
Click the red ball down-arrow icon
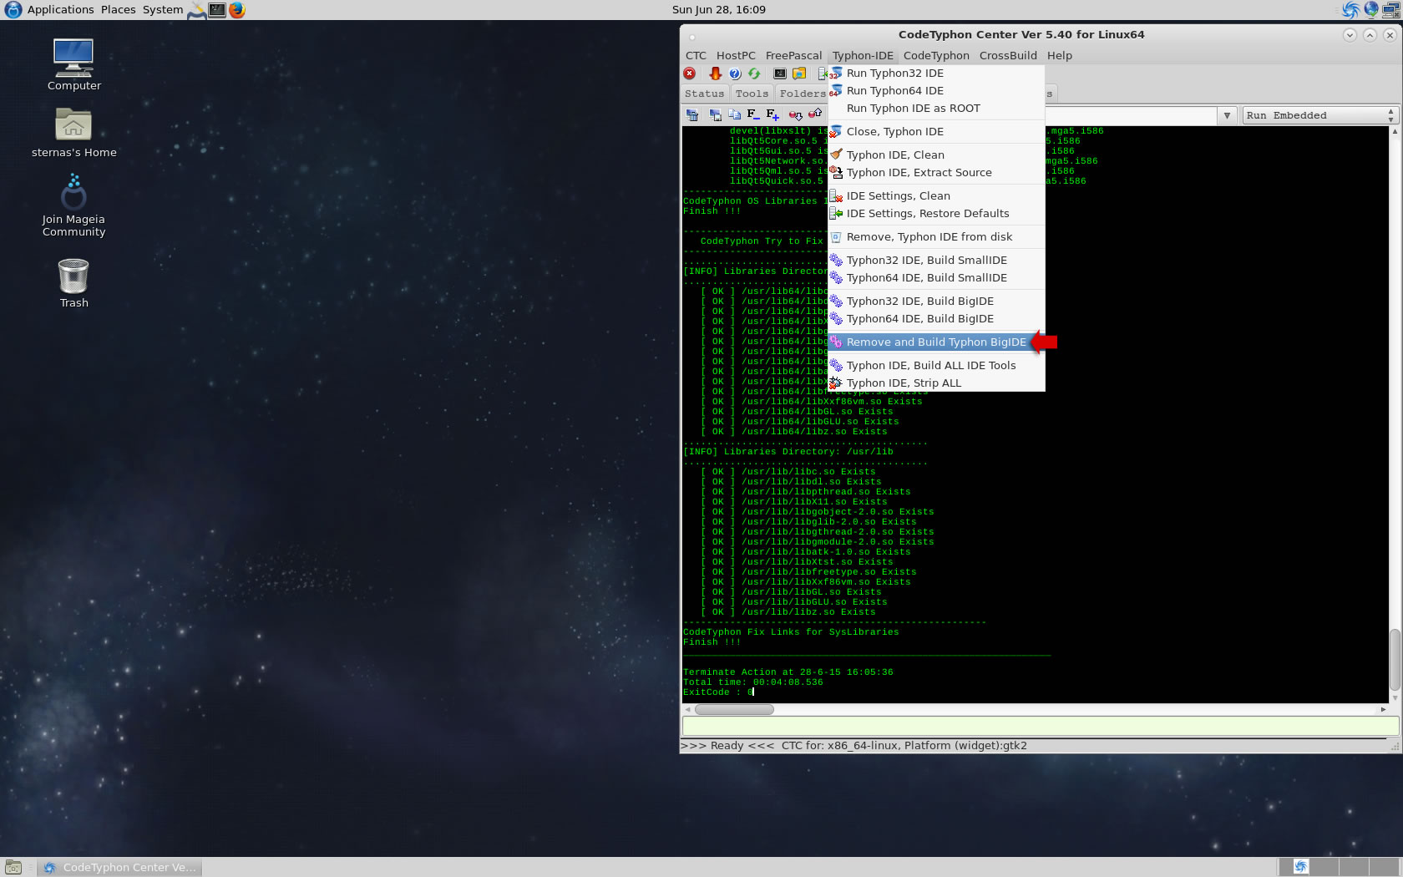[795, 114]
